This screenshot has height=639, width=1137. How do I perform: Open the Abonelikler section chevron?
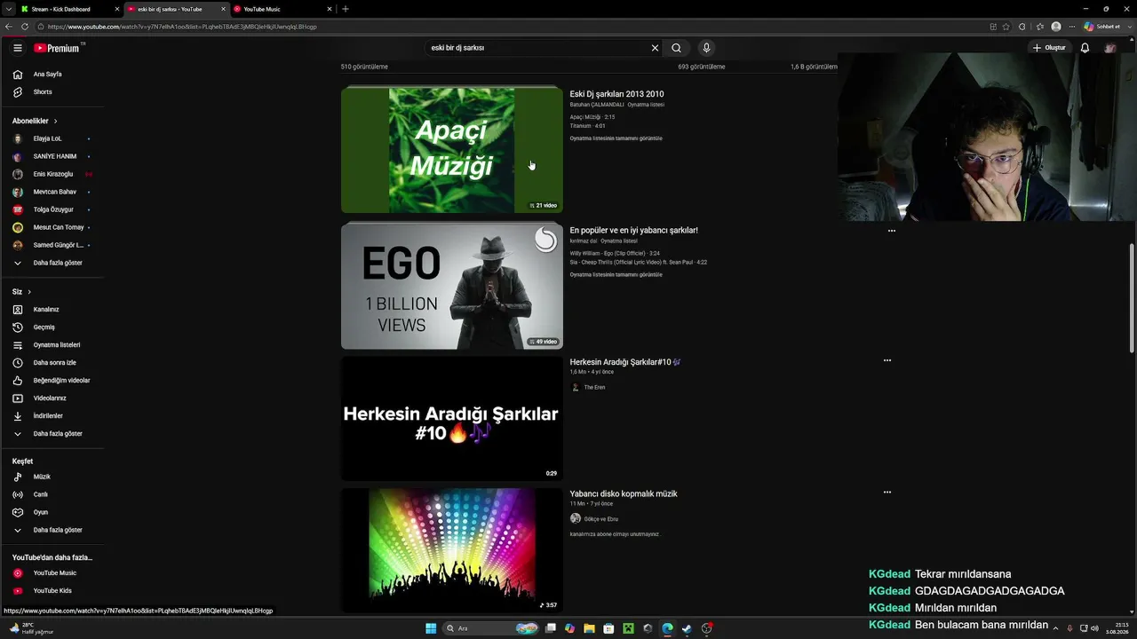(x=55, y=121)
